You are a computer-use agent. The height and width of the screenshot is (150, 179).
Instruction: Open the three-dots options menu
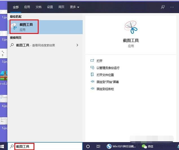(x=172, y=7)
